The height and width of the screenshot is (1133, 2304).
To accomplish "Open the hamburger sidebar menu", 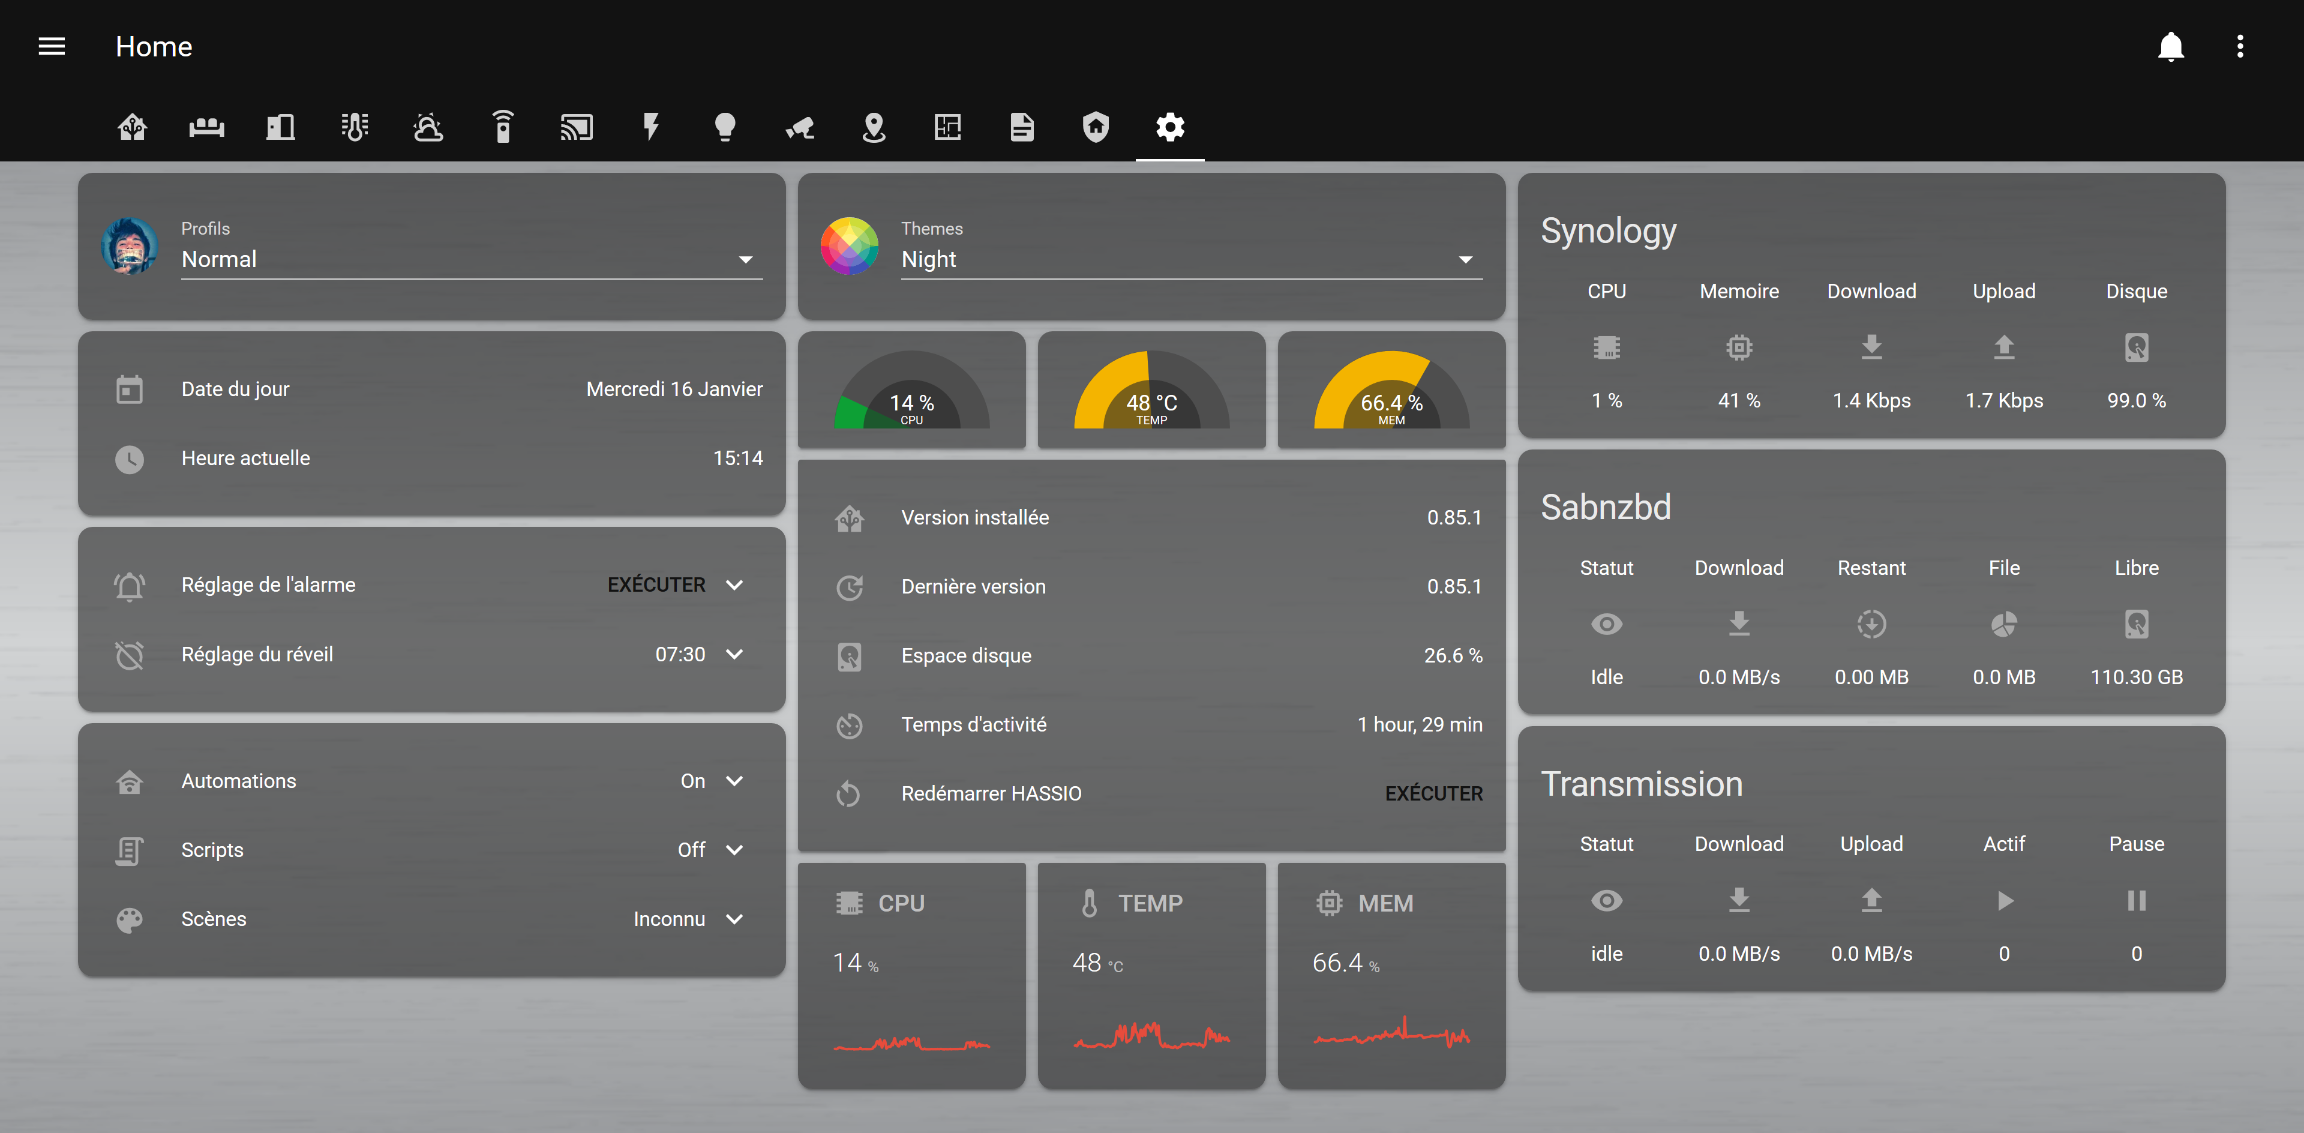I will tap(52, 46).
